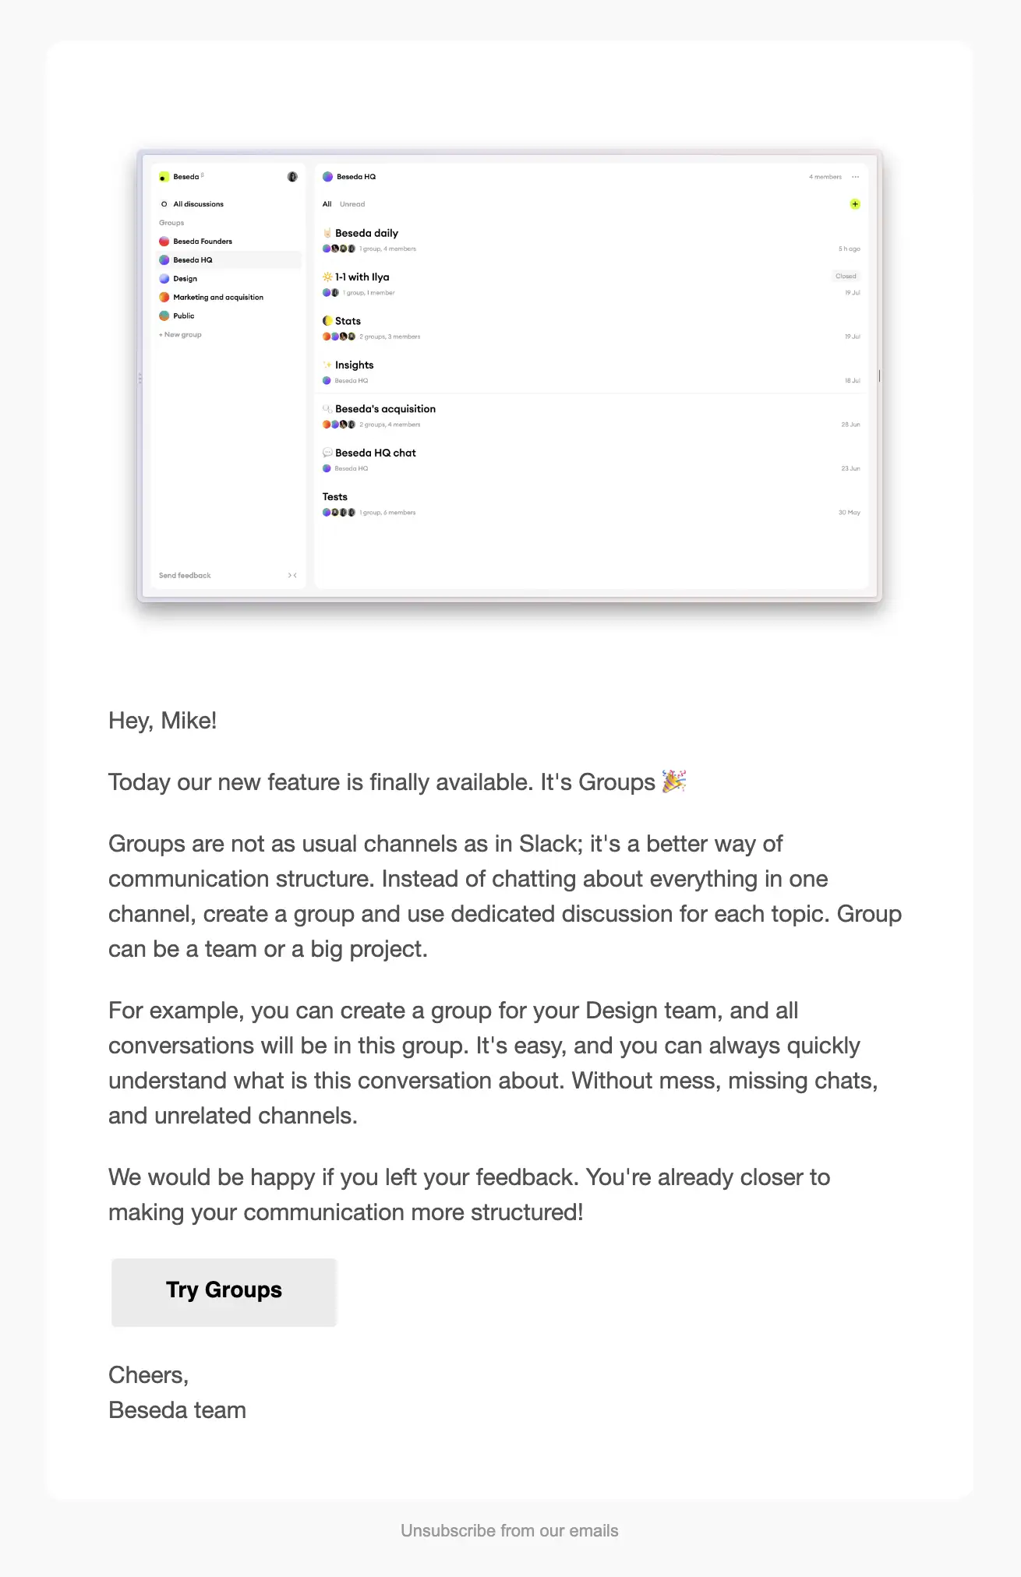This screenshot has width=1021, height=1577.
Task: Click the rock-hand emoji on Beseda daily
Action: (x=327, y=232)
